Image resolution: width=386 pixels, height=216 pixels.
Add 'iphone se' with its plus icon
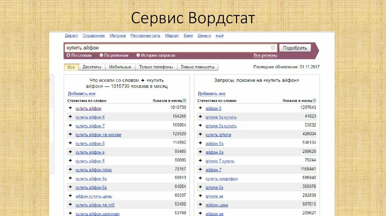[x=201, y=196]
